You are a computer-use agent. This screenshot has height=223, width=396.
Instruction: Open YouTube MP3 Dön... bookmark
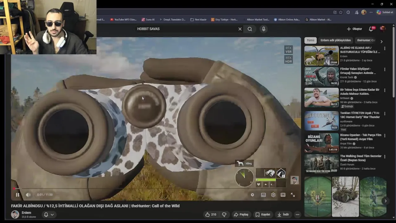tap(123, 20)
